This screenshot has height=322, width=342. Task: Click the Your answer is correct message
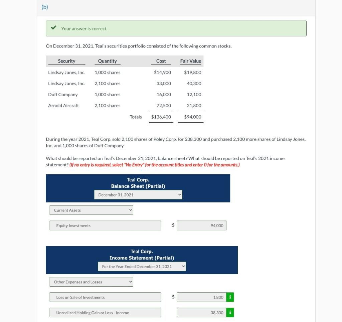pyautogui.click(x=84, y=28)
